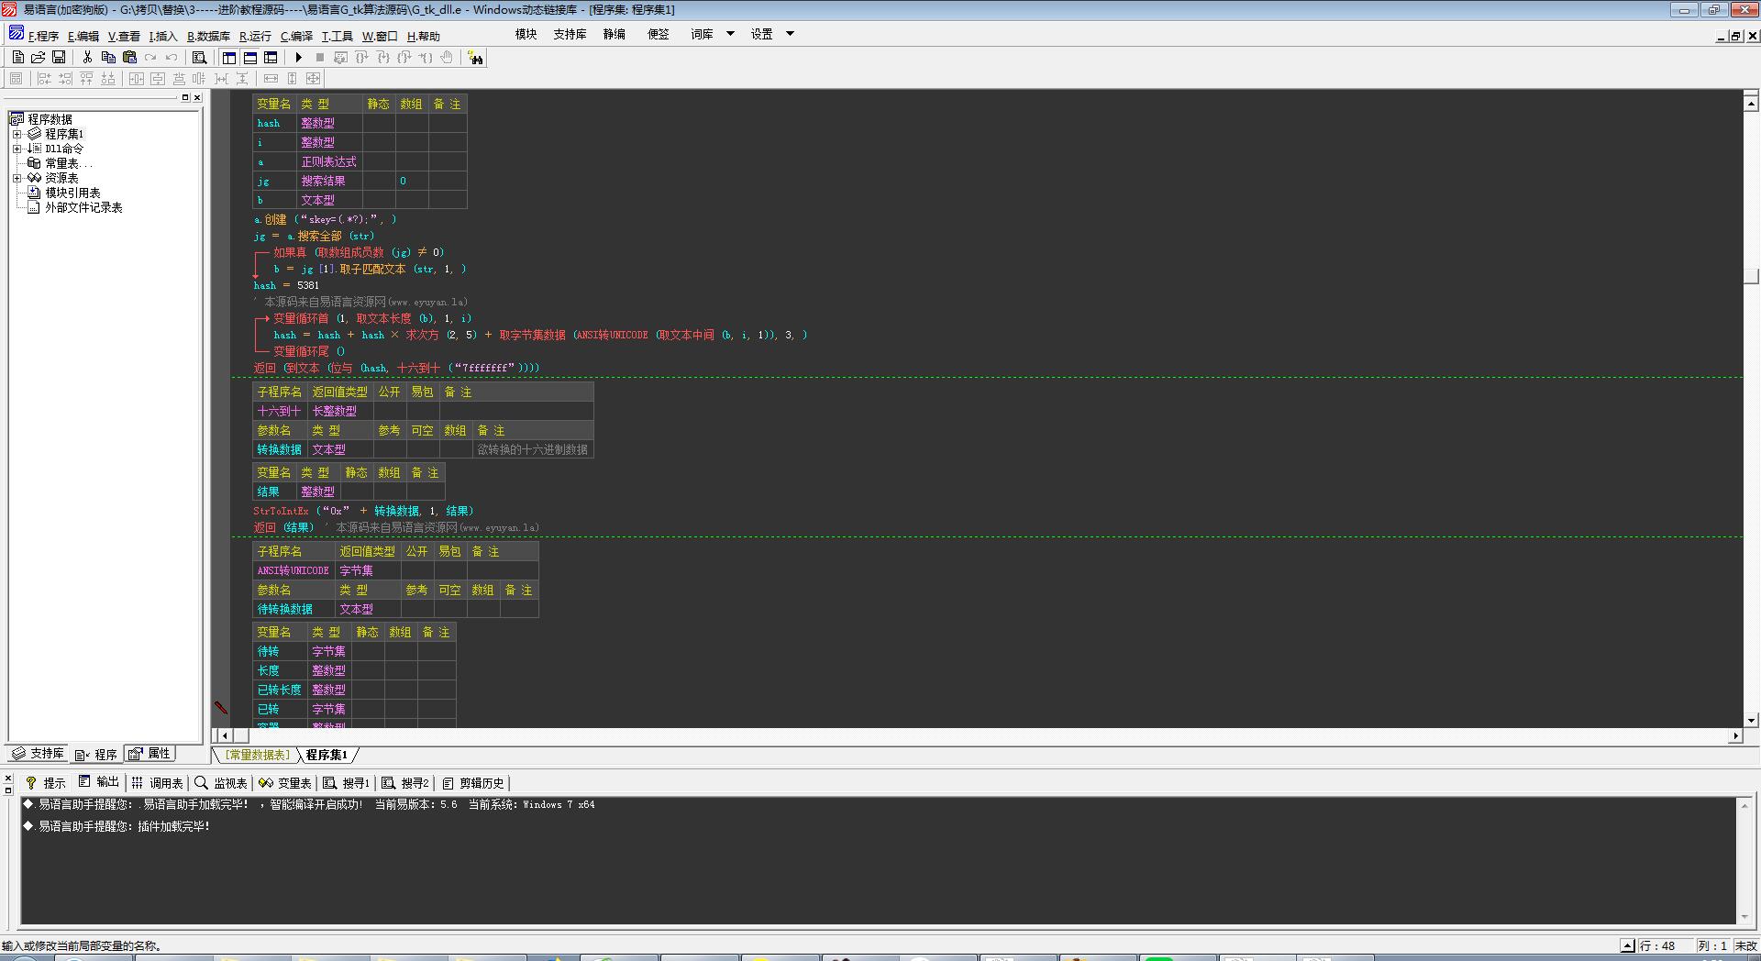Open the C.编译 menu
Image resolution: width=1761 pixels, height=961 pixels.
(x=296, y=37)
